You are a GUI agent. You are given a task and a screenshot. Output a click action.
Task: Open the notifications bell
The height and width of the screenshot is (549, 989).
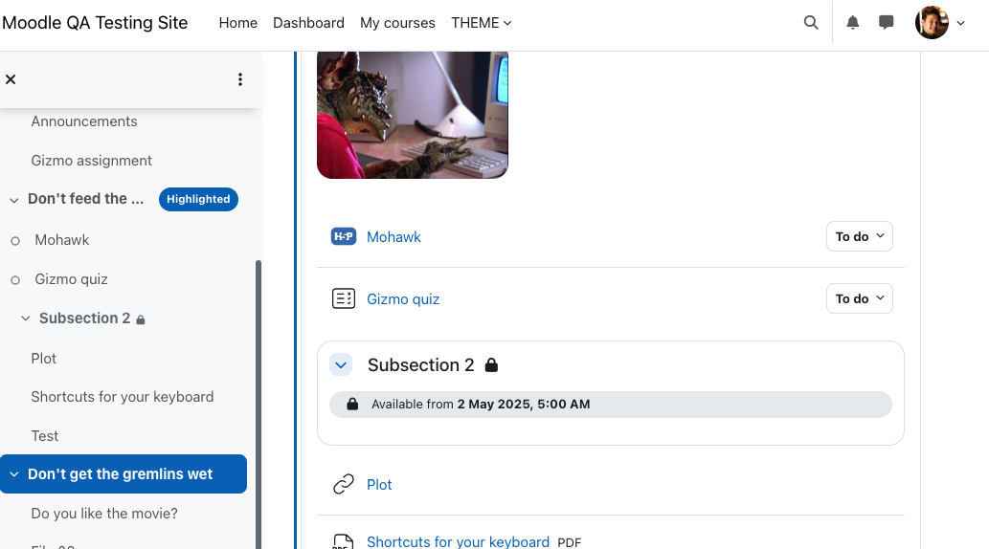point(853,23)
